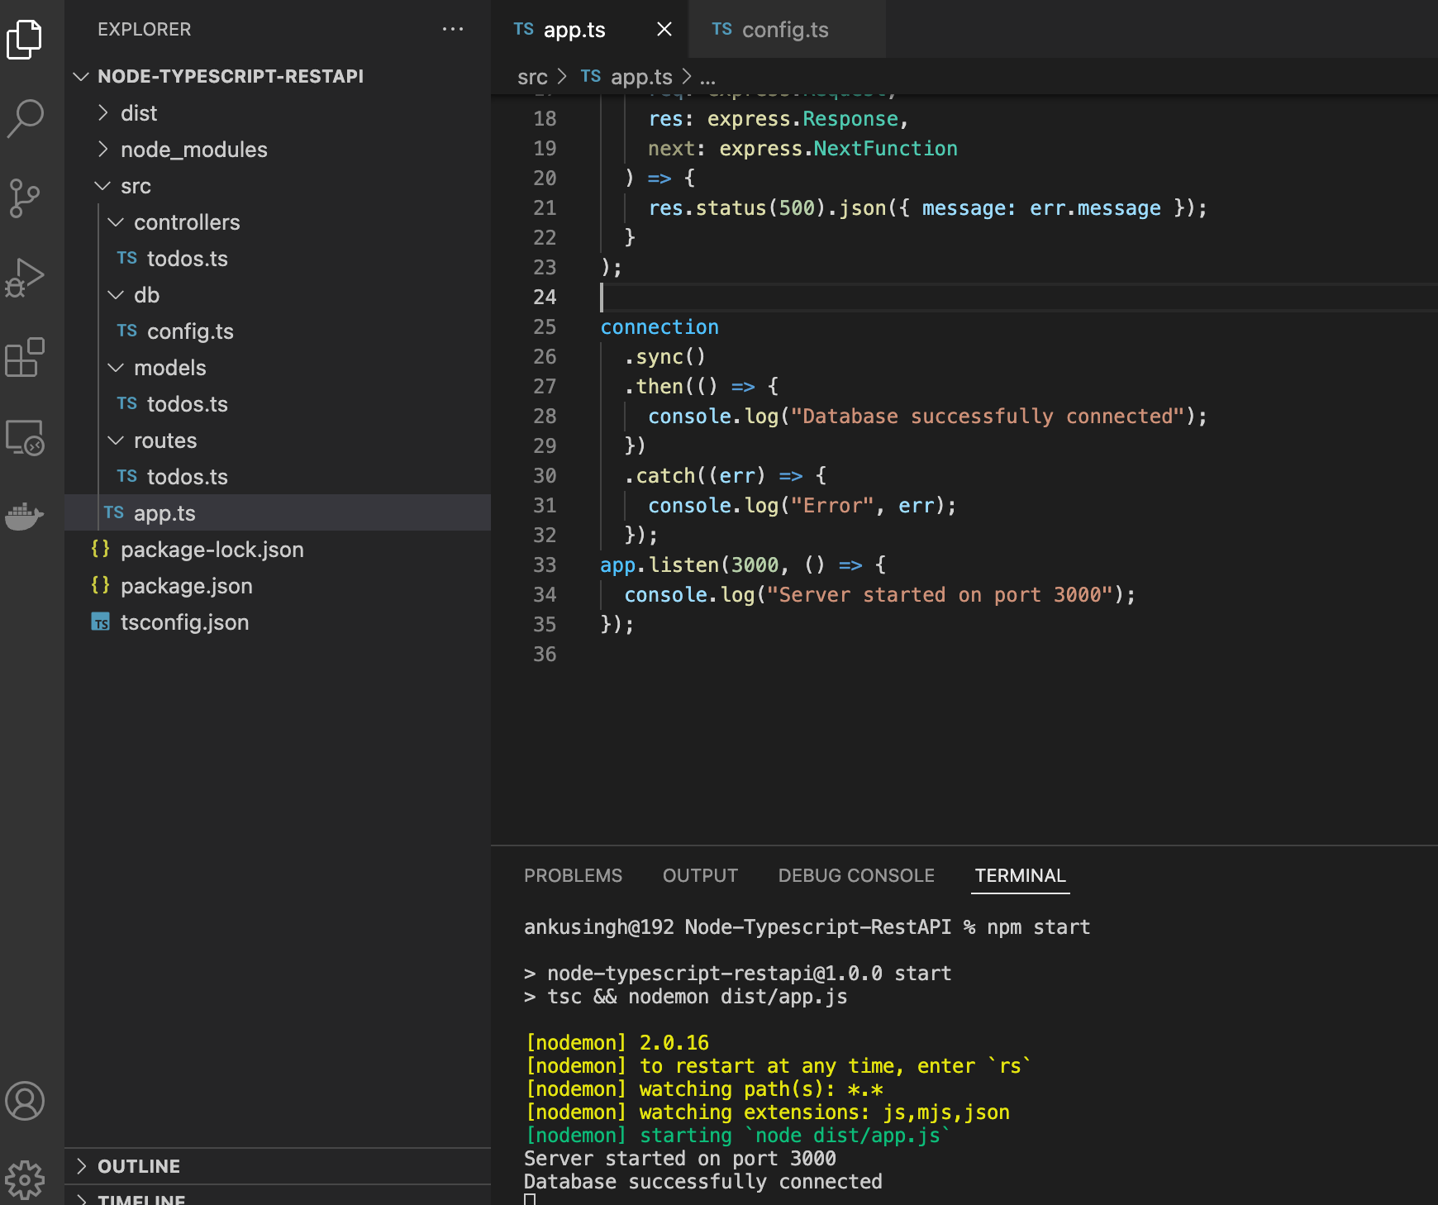Open the OUTPUT panel tab

(700, 875)
